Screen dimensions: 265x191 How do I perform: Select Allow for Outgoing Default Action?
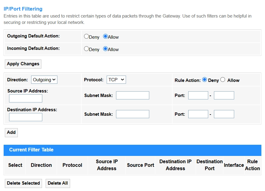pyautogui.click(x=105, y=37)
